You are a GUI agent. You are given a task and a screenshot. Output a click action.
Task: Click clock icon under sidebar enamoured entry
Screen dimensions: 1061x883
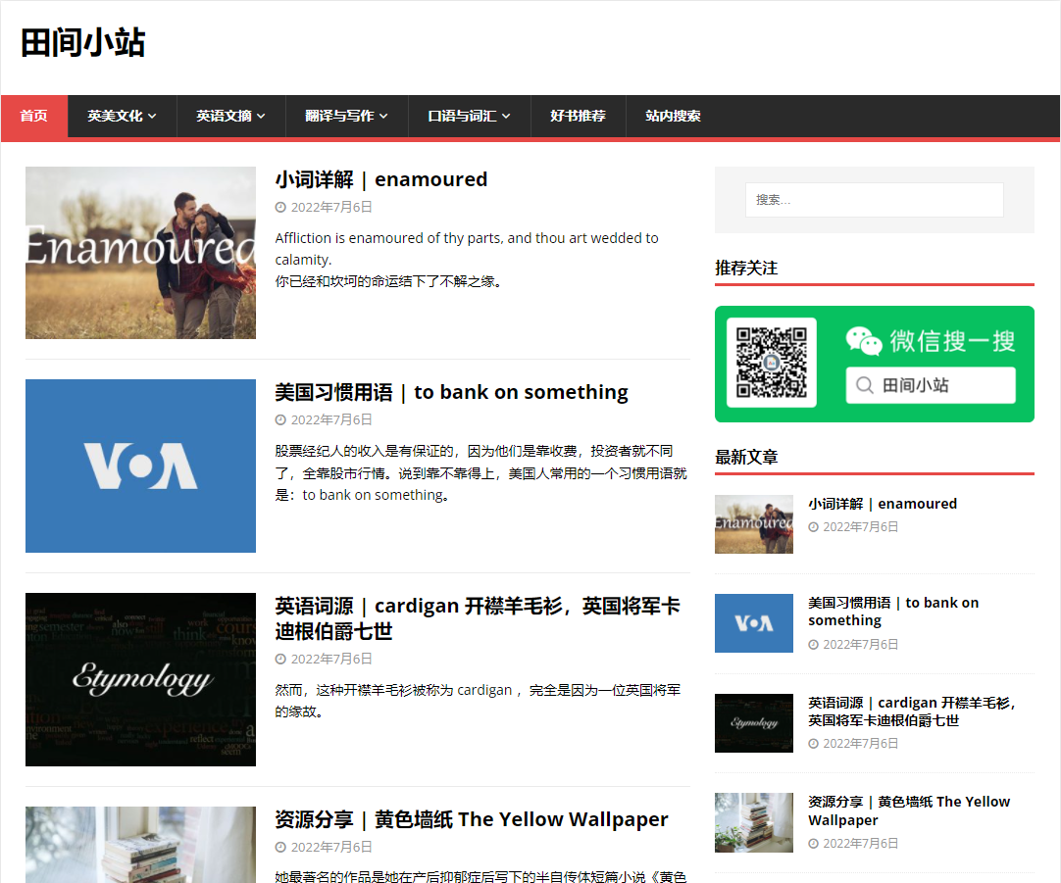(813, 527)
